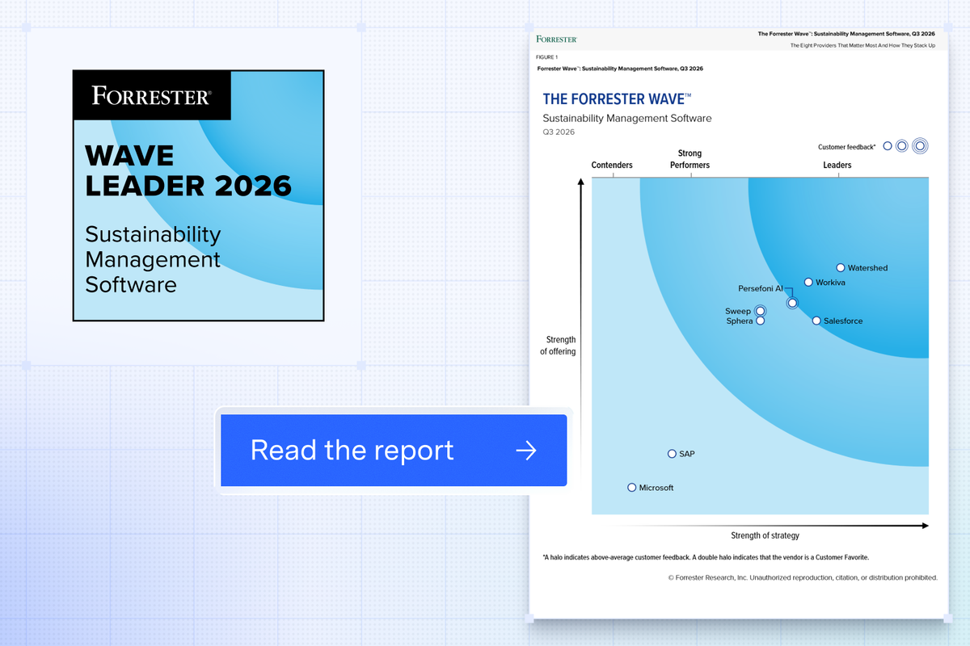Click the Strength of strategy axis label
The width and height of the screenshot is (970, 646).
pos(765,535)
